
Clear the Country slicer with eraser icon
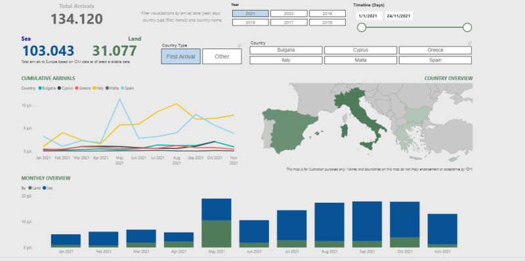coord(469,43)
